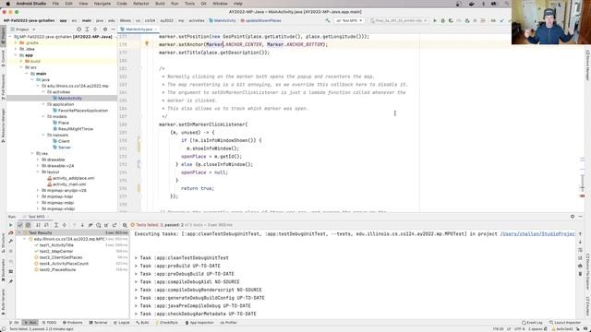This screenshot has height=332, width=591.
Task: Click the lightbulb intention icon in gutter
Action: pyautogui.click(x=147, y=44)
